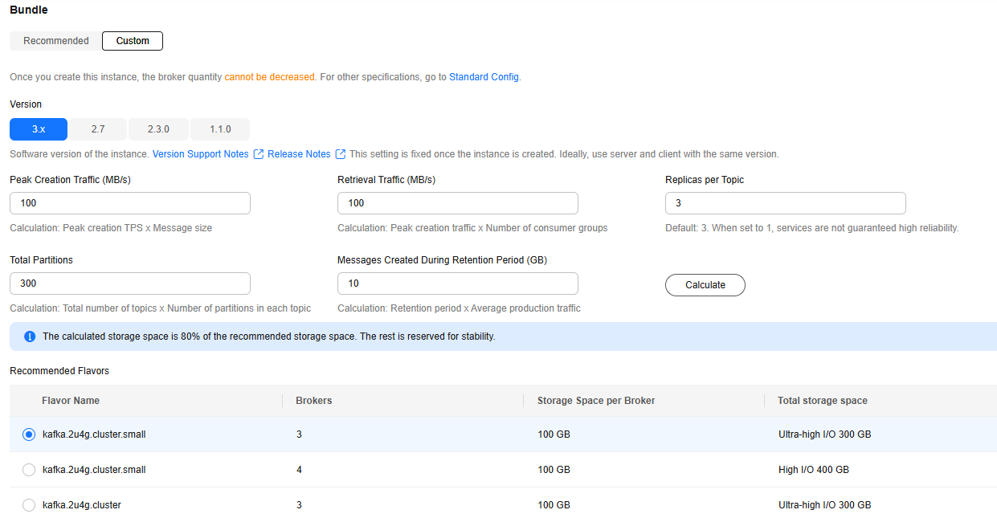Click the Retrieval Traffic input field
Image resolution: width=997 pixels, height=518 pixels.
click(458, 203)
